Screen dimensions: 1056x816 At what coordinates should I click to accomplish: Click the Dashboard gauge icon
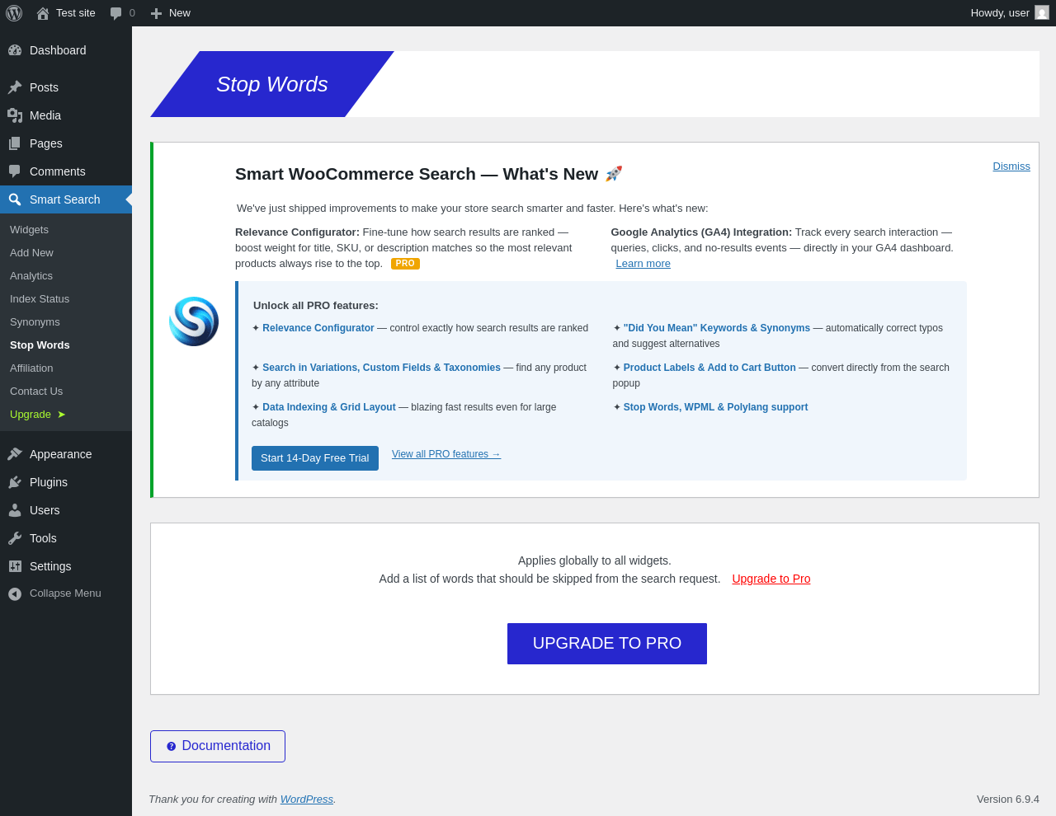(15, 50)
